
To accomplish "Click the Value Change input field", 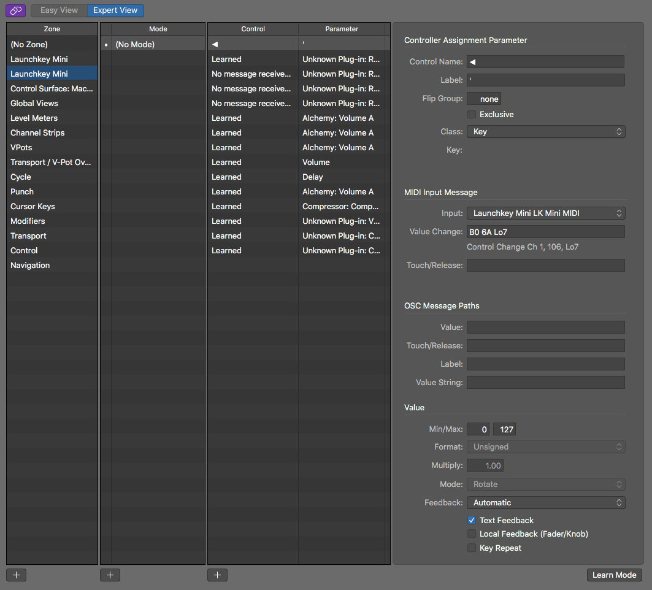I will pyautogui.click(x=545, y=231).
